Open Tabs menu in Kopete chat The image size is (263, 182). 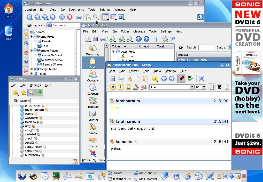pyautogui.click(x=146, y=71)
